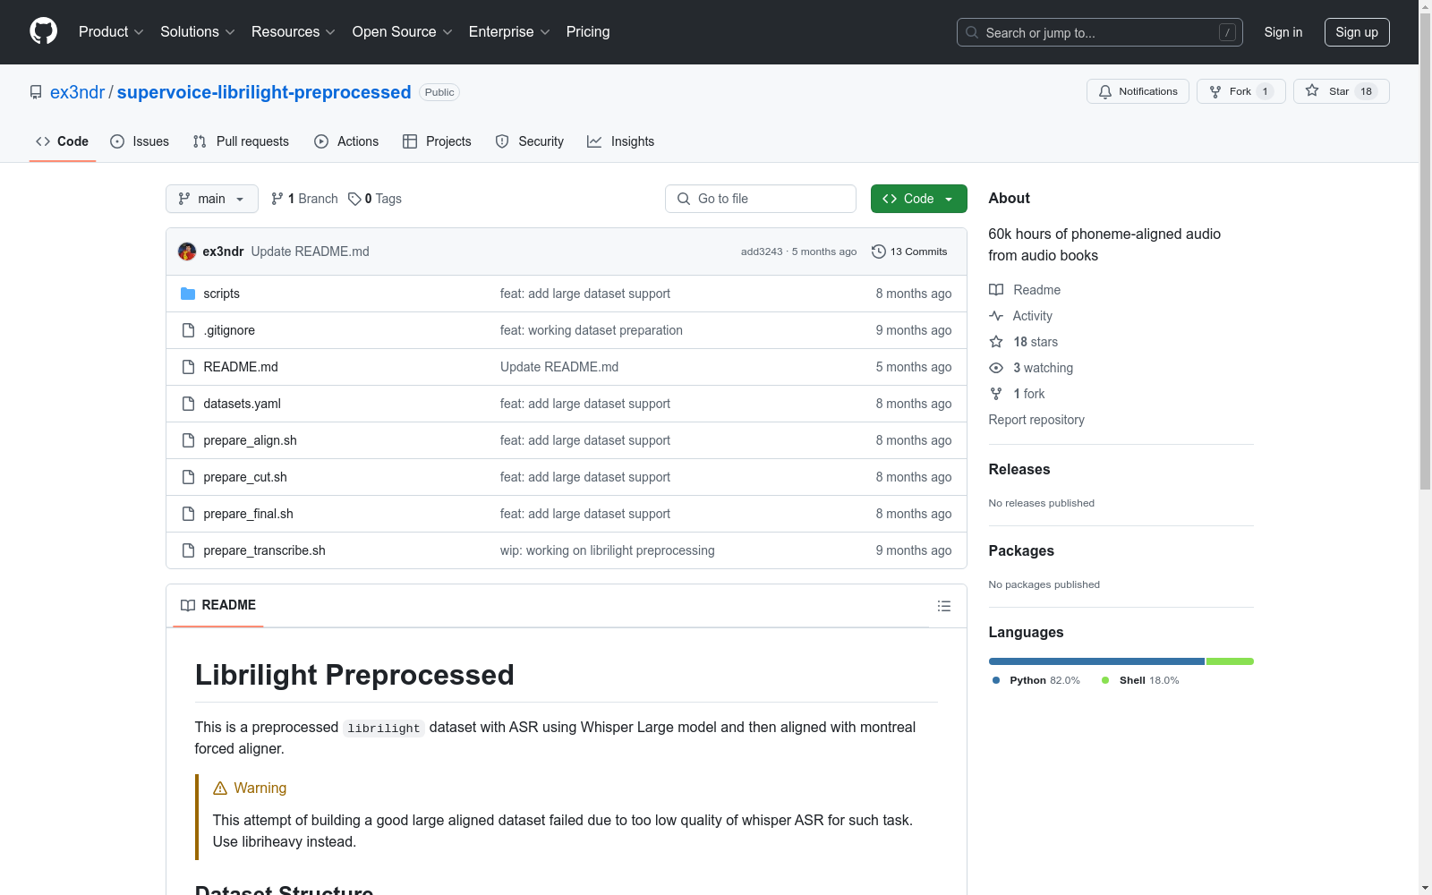Image resolution: width=1432 pixels, height=895 pixels.
Task: Click the Search or jump to field
Action: click(1100, 32)
